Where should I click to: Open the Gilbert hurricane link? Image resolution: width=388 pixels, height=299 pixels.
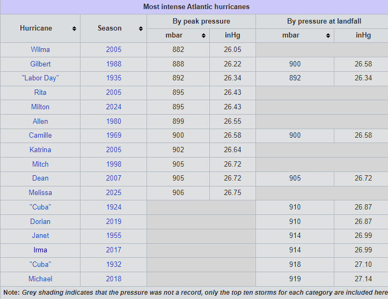[x=40, y=64]
